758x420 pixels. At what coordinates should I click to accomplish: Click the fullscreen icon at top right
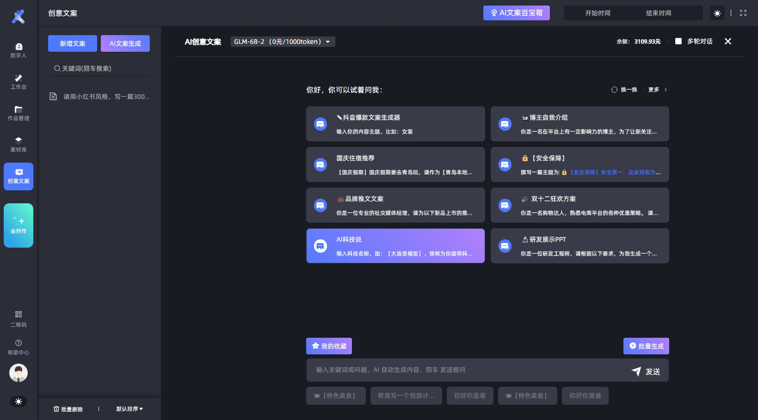pyautogui.click(x=743, y=13)
